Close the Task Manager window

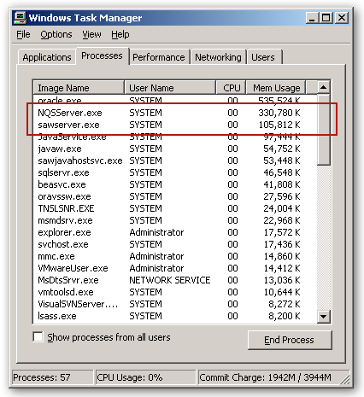point(342,18)
